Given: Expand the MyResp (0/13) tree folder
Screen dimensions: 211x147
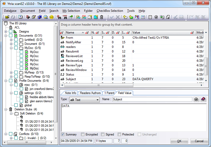Looking at the screenshot, I should (x=11, y=72).
